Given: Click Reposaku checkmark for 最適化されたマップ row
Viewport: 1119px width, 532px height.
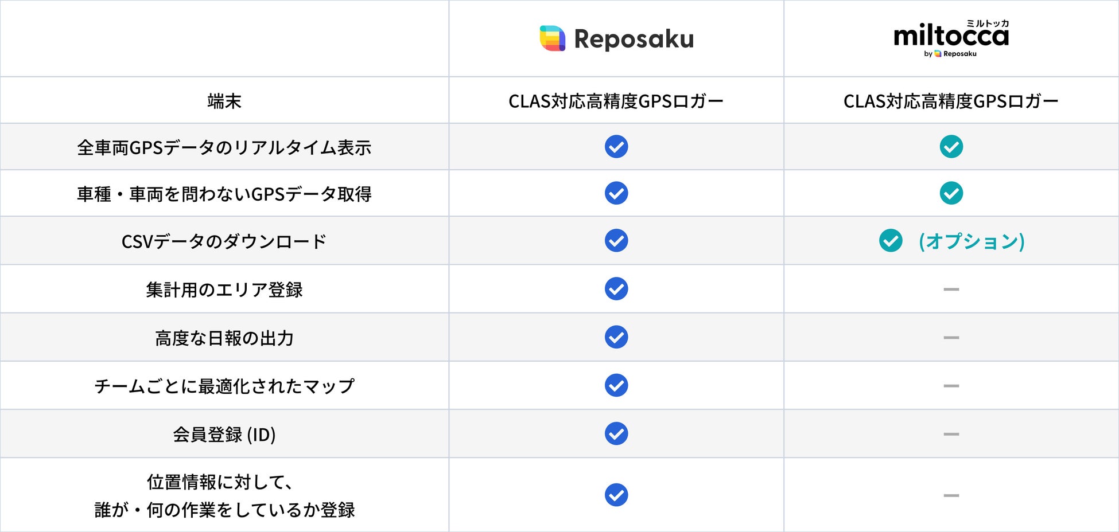Looking at the screenshot, I should pyautogui.click(x=616, y=385).
